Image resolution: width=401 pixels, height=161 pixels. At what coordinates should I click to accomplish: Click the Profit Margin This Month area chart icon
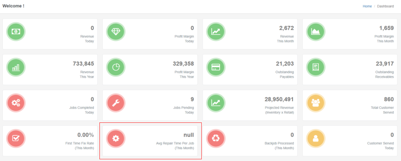point(316,32)
